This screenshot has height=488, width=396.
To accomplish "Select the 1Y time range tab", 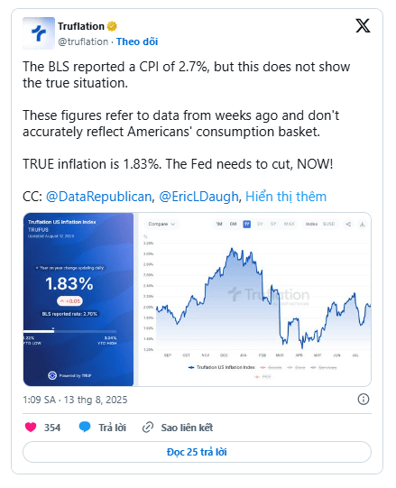I will pyautogui.click(x=247, y=224).
